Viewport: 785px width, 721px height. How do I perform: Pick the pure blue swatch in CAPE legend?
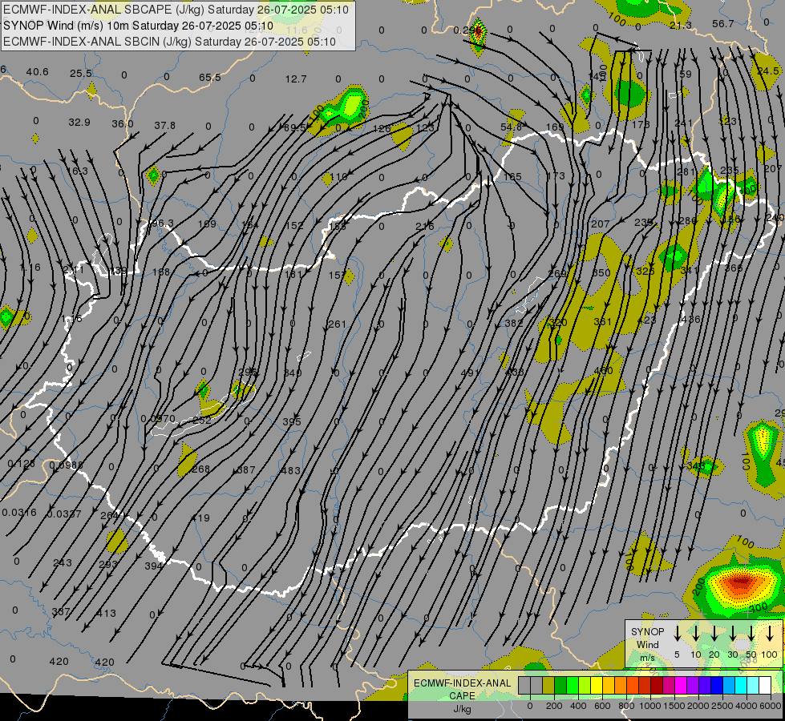coord(716,686)
